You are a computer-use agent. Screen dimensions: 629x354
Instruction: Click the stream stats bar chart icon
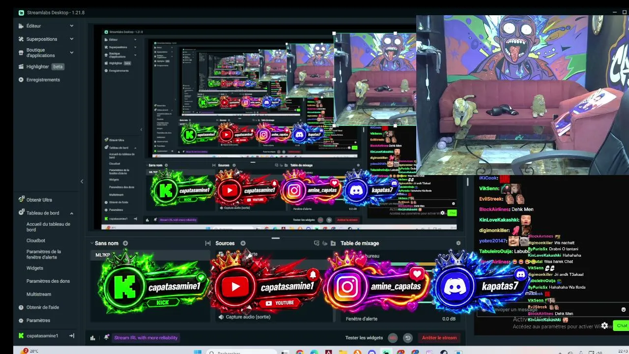point(92,338)
